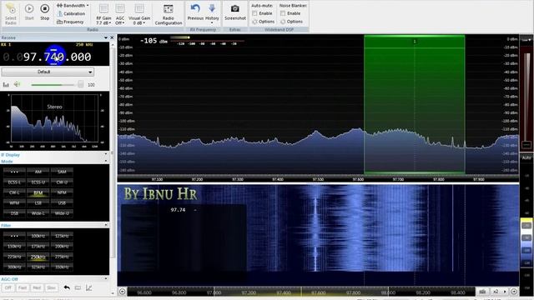Click the Stereo audio spectrum display
Image resolution: width=534 pixels, height=300 pixels.
point(54,118)
